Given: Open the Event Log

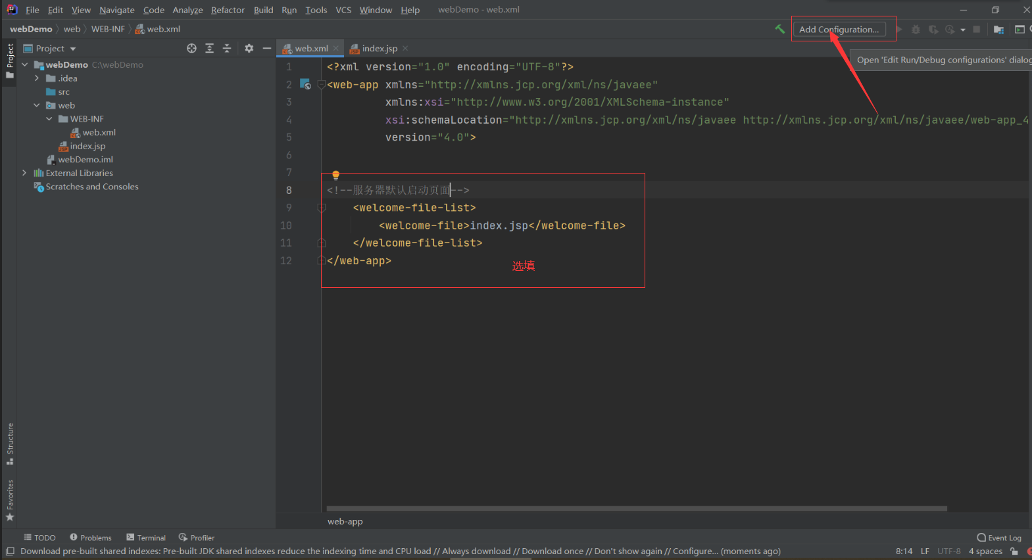Looking at the screenshot, I should 999,538.
